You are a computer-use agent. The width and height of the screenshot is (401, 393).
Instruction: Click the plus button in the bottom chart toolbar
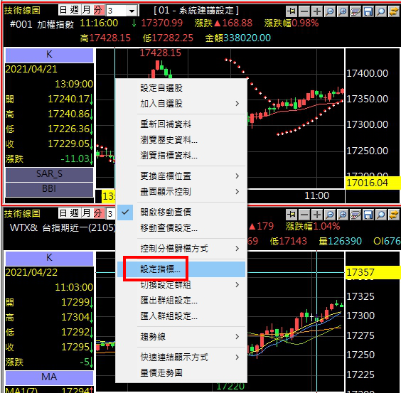click(x=317, y=215)
